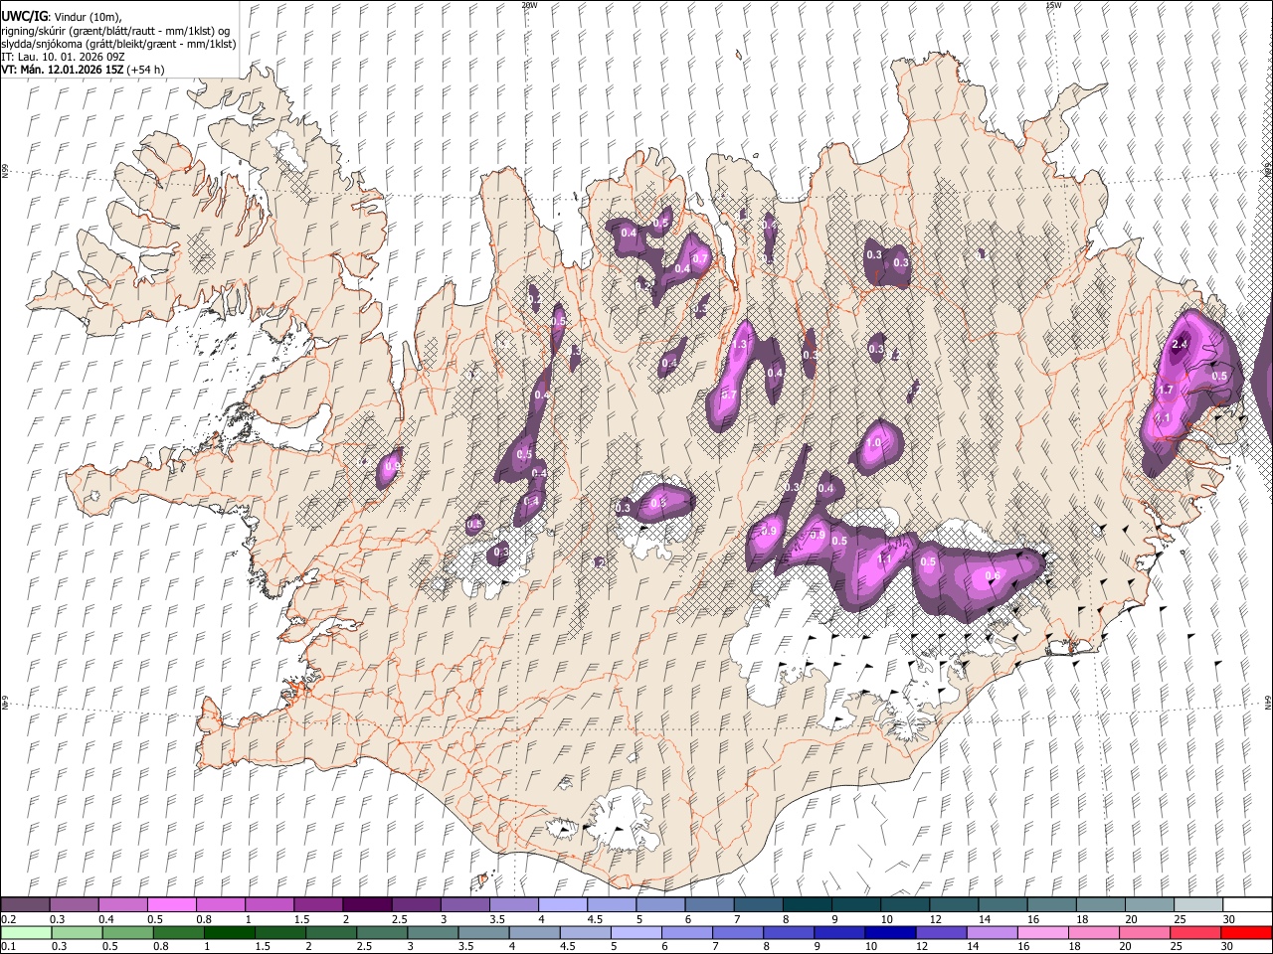Click the dark teal 8 swatch in upper legend
Viewport: 1273px width, 954px height.
807,905
